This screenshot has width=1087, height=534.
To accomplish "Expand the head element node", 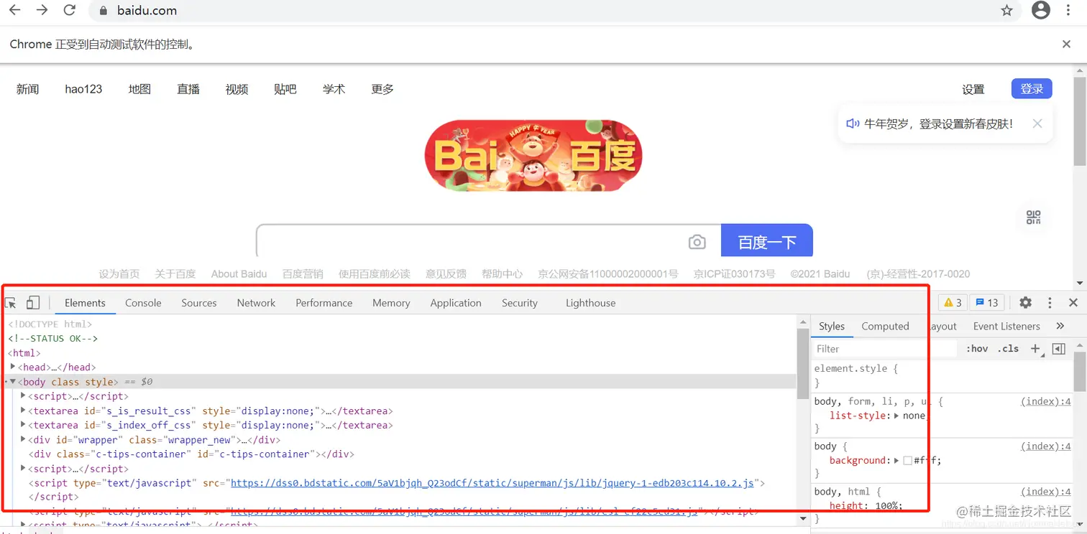I will tap(12, 367).
